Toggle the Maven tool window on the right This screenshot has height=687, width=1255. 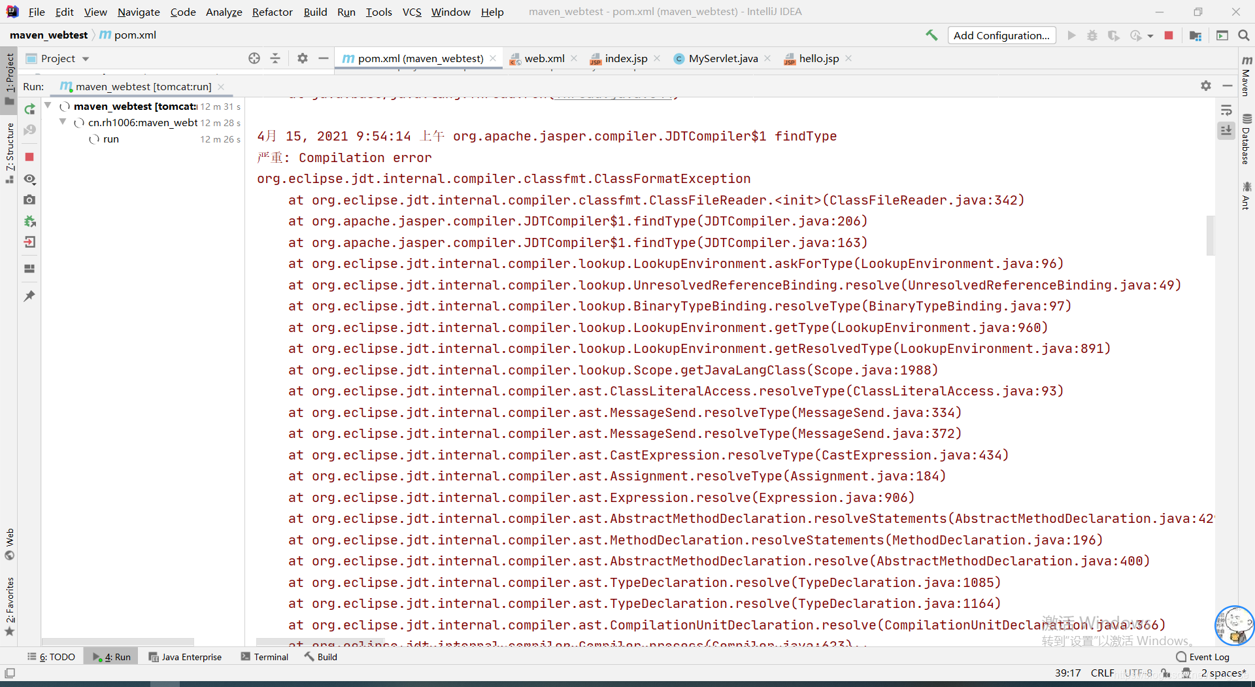[1247, 76]
